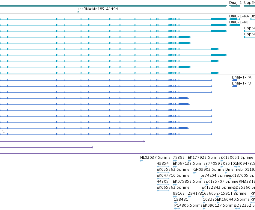Select the EK047710.5prime EST label

tap(173, 176)
